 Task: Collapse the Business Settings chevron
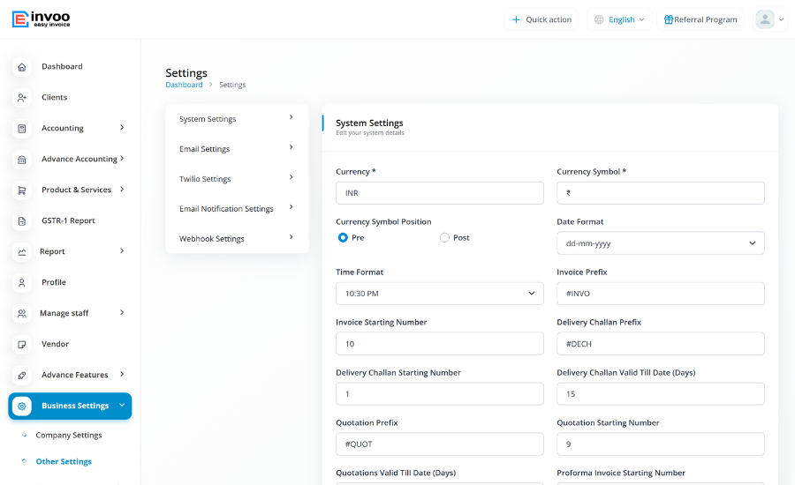(122, 405)
